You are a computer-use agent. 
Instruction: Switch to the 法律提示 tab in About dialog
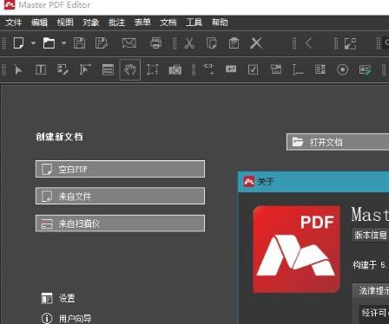click(x=371, y=290)
